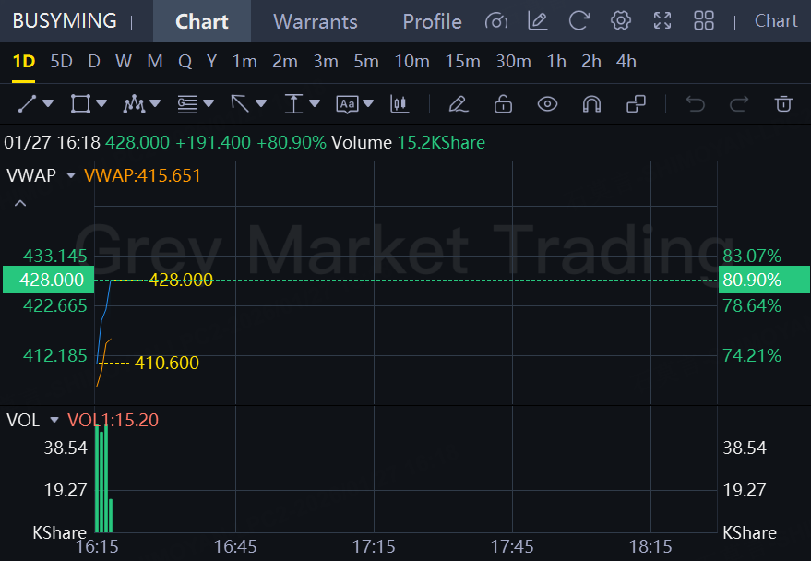Collapse the indicator legend with the chevron

click(x=19, y=202)
